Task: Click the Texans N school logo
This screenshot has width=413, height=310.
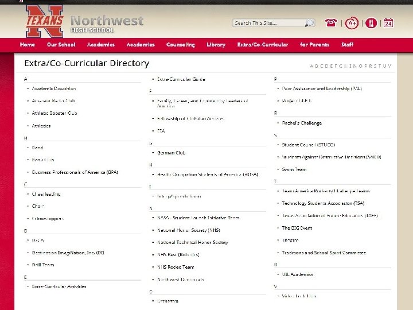Action: pyautogui.click(x=45, y=21)
